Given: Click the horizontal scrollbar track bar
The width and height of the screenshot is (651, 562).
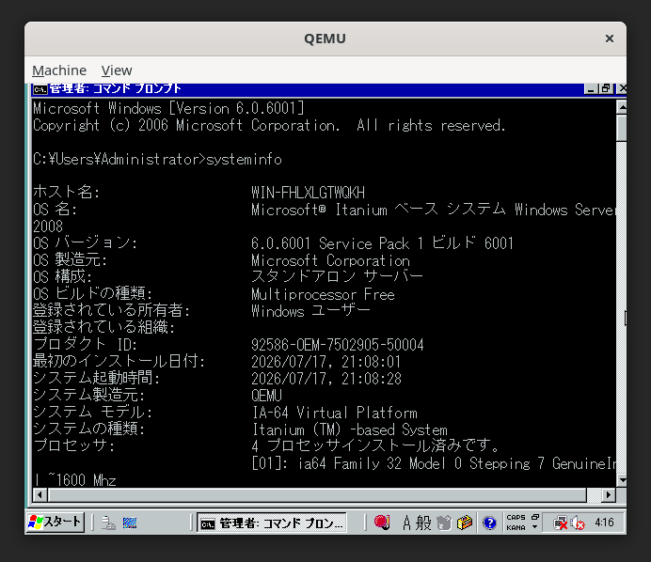Looking at the screenshot, I should pyautogui.click(x=318, y=494).
